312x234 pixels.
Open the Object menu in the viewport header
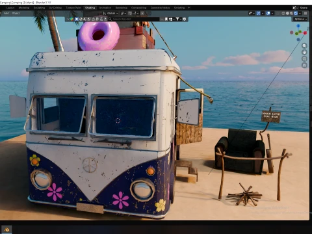[x=16, y=13]
